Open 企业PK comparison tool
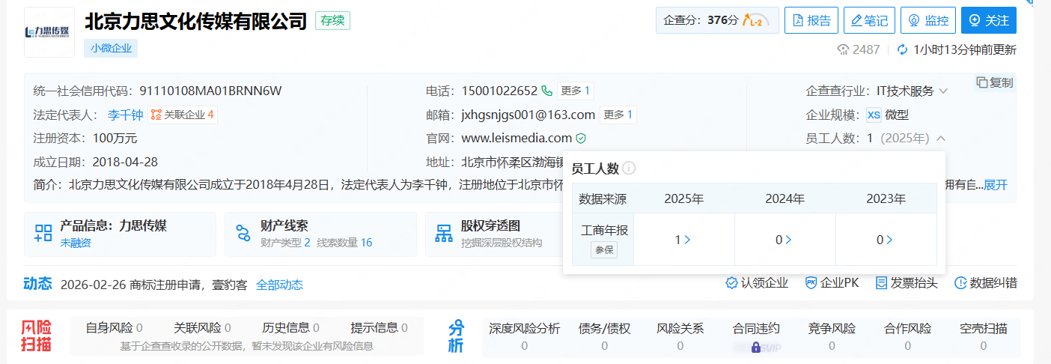The height and width of the screenshot is (364, 1051). tap(811, 283)
